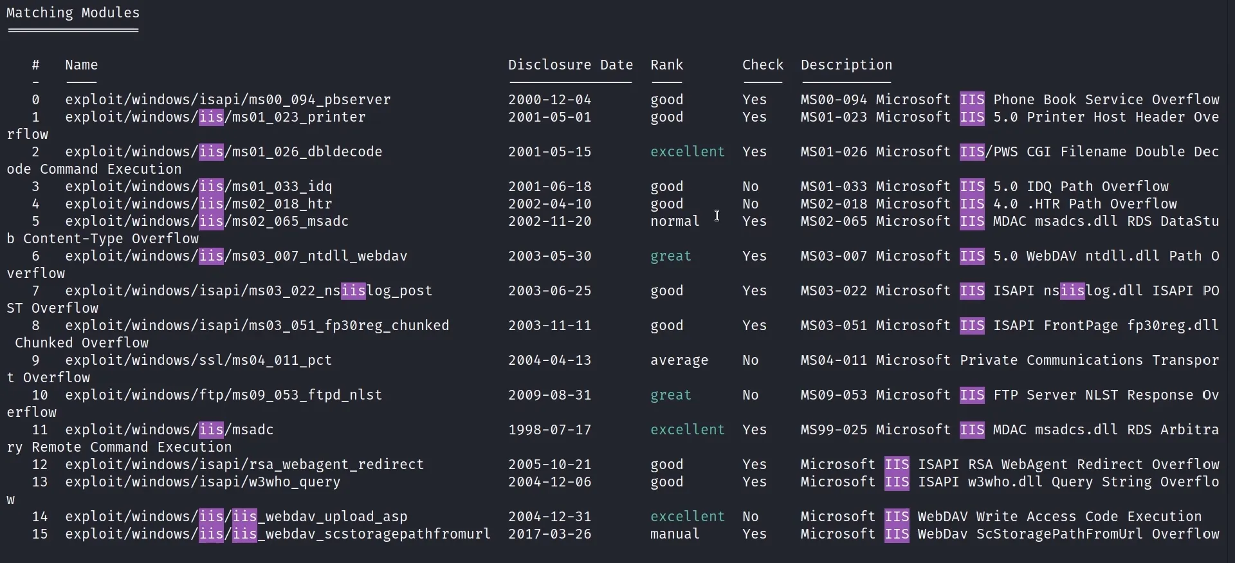Click 'great' rank for ms03_007_ntdll_webdav
The width and height of the screenshot is (1235, 563).
[671, 256]
